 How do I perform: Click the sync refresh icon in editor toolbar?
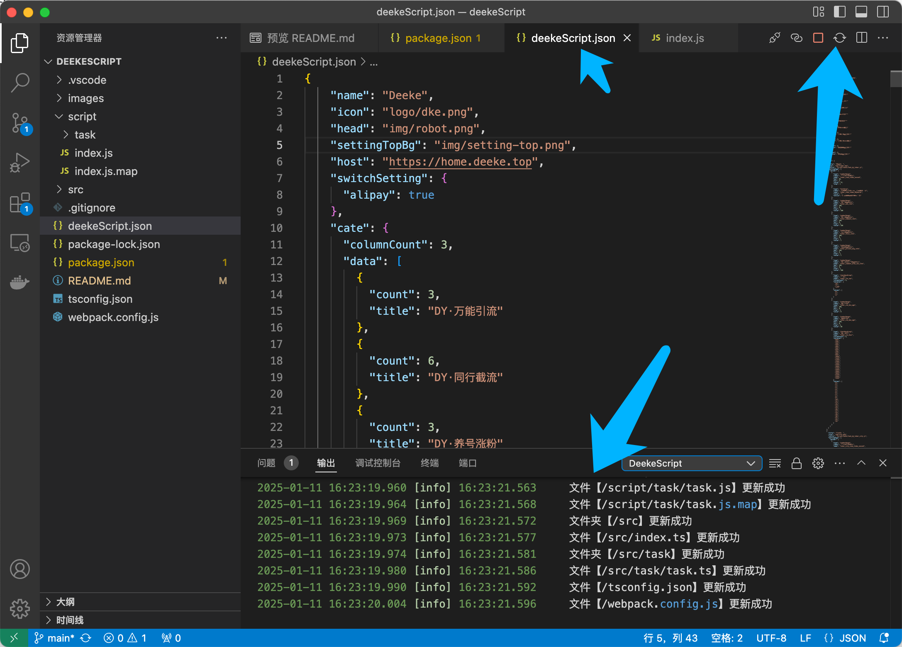pos(839,38)
